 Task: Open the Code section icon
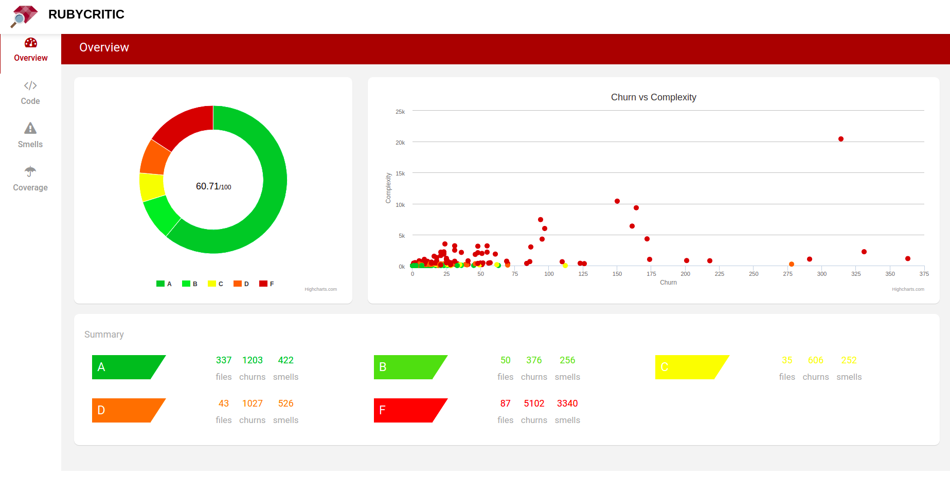30,85
